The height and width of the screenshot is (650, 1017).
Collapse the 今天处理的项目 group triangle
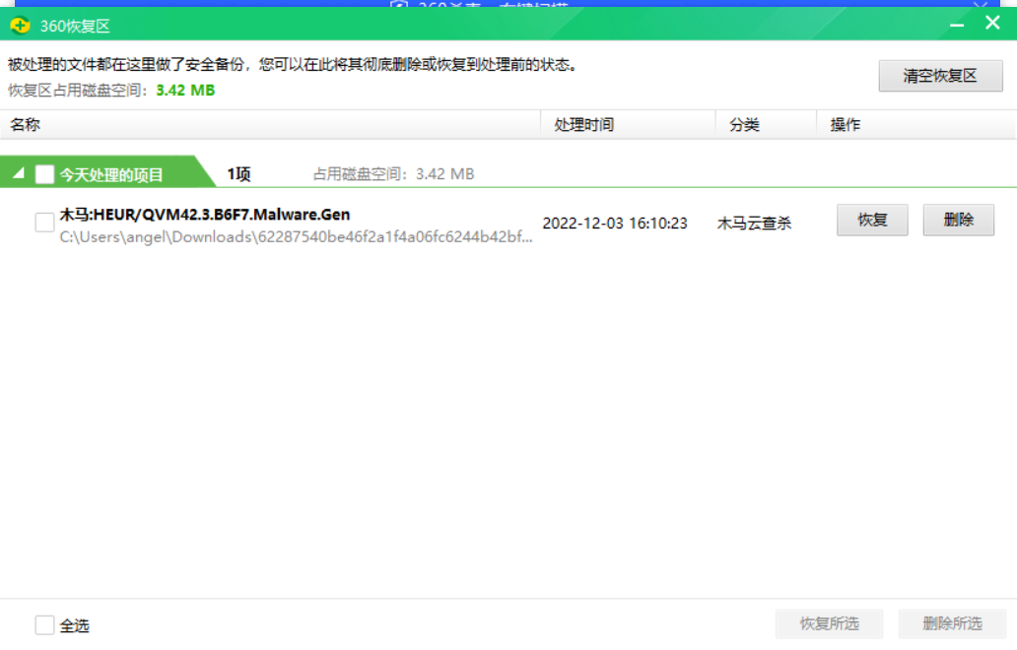click(18, 173)
